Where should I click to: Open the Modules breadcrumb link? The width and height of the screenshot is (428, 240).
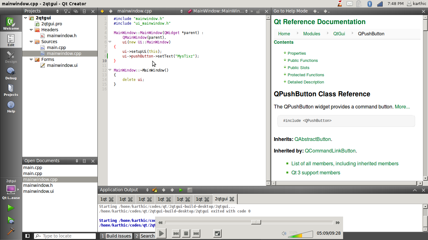click(312, 34)
